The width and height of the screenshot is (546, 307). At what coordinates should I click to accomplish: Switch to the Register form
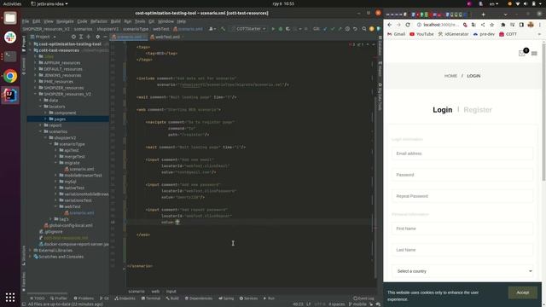[x=478, y=110]
